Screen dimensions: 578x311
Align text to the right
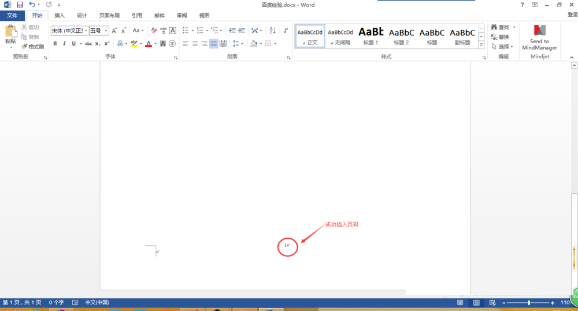tap(204, 43)
